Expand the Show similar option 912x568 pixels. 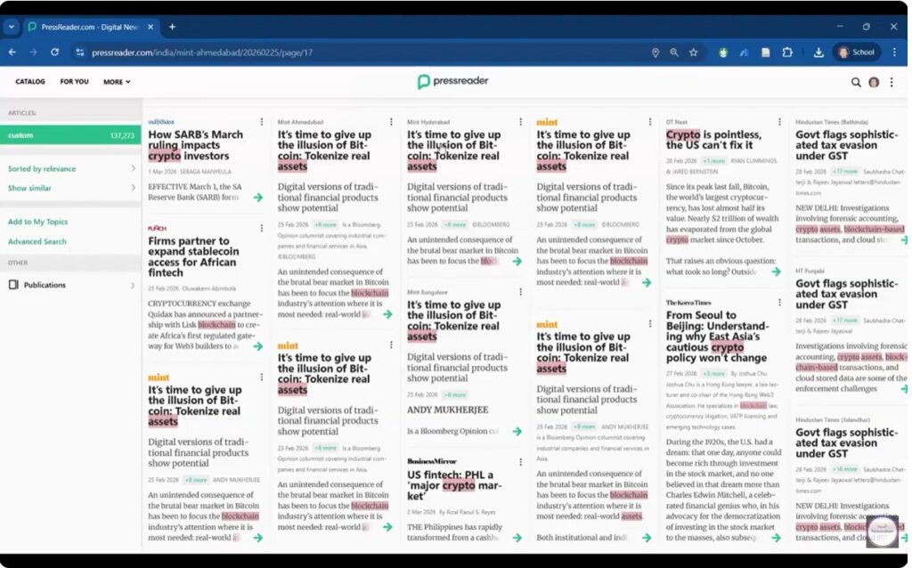(x=69, y=188)
